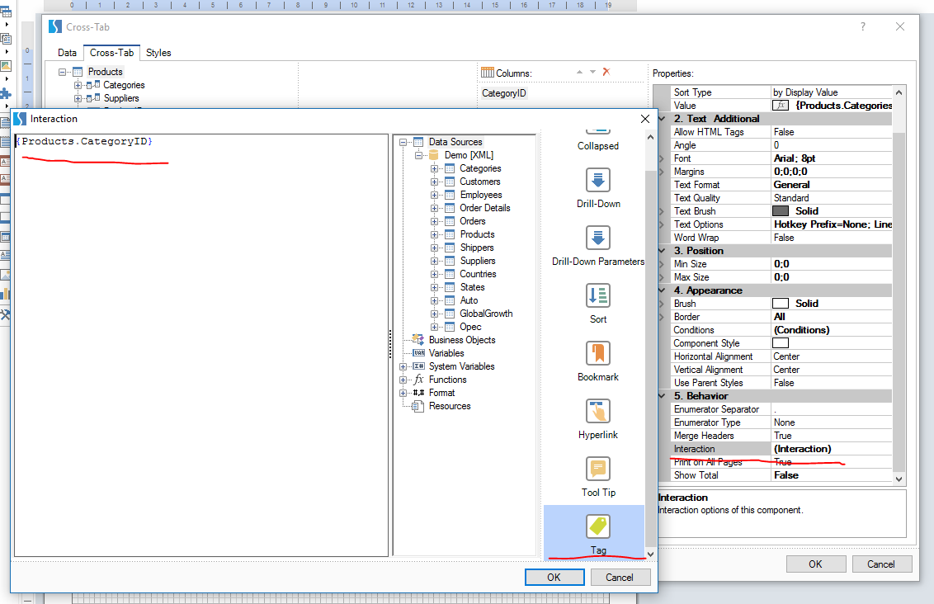Collapse the 4. Appearance property group
The image size is (934, 604).
pyautogui.click(x=662, y=290)
